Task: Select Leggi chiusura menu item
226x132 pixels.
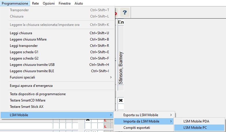Action: pyautogui.click(x=21, y=33)
